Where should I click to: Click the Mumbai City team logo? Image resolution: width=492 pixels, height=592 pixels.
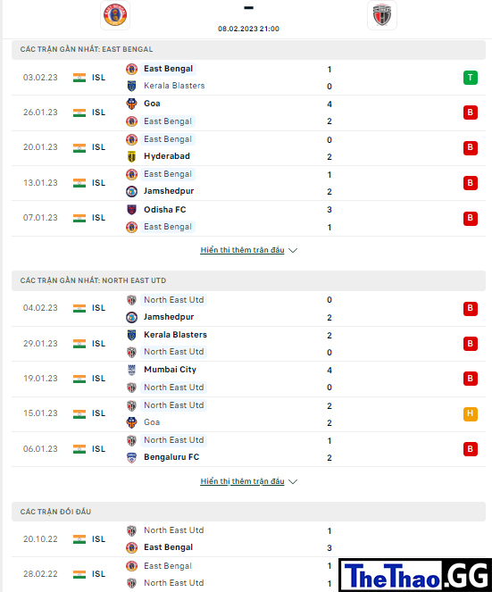[x=131, y=370]
